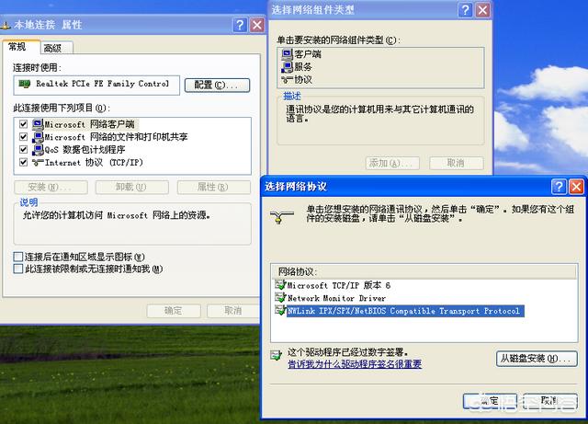
Task: Click the 网络协议 list column header
Action: pyautogui.click(x=424, y=271)
